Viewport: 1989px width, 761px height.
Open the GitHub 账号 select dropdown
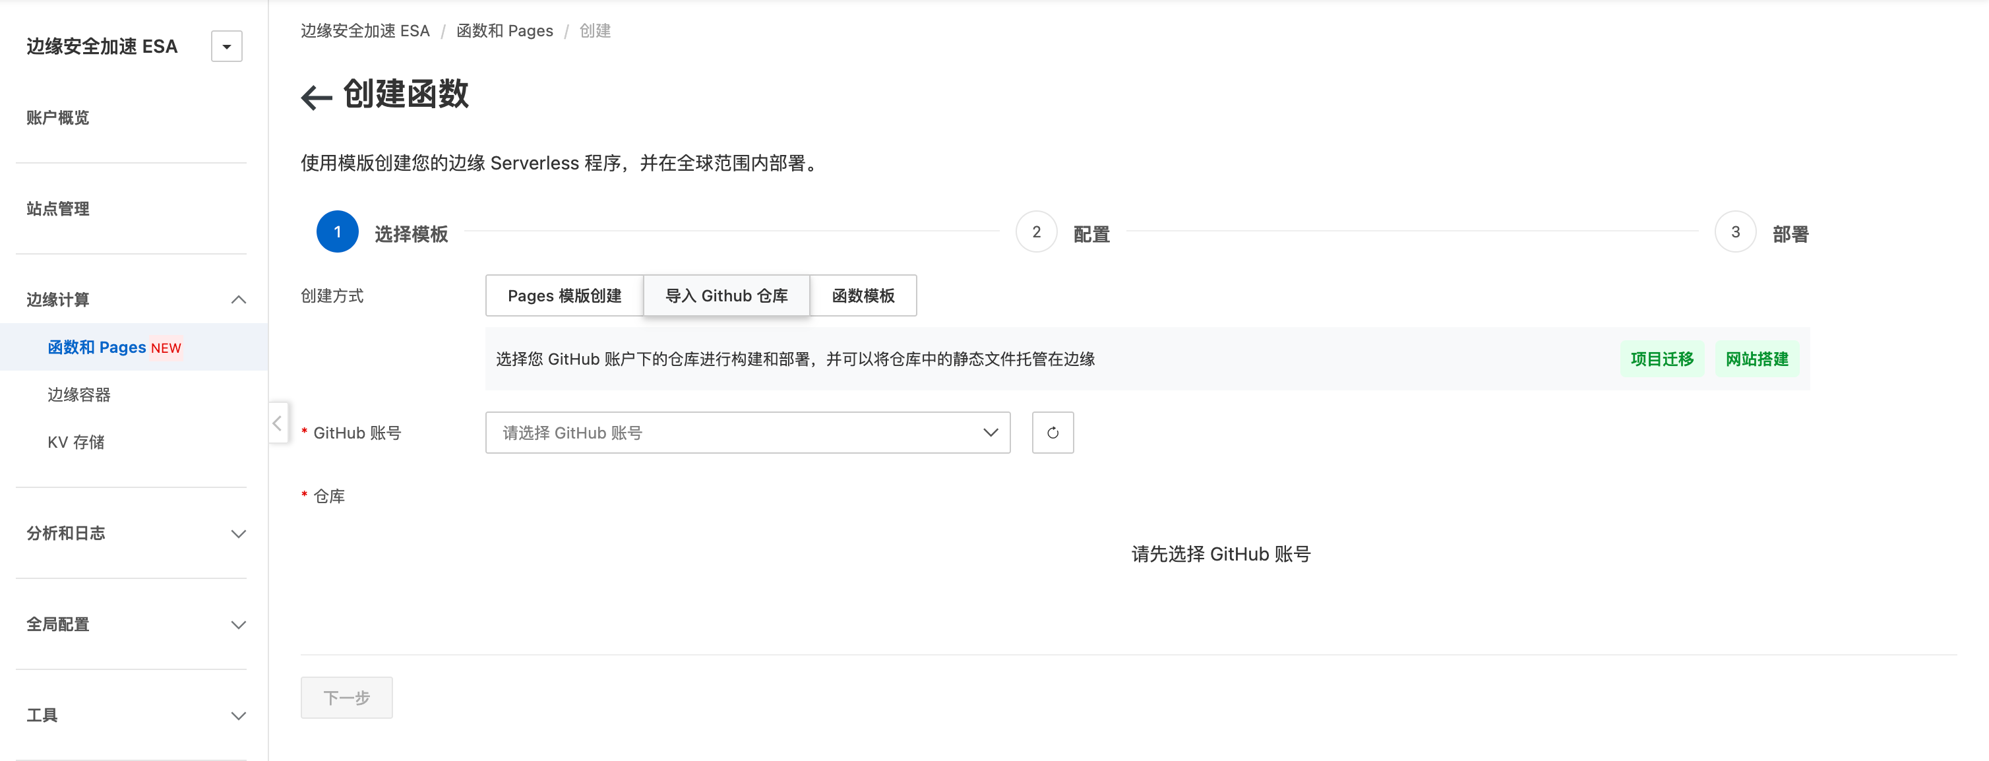[747, 432]
